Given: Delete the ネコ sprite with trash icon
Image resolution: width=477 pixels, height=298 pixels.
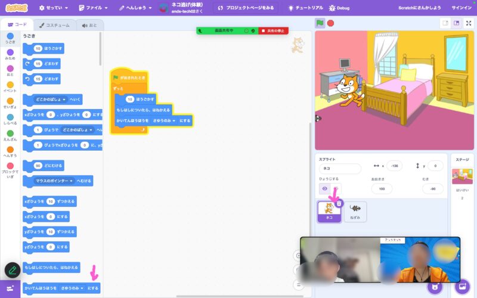Looking at the screenshot, I should click(339, 203).
